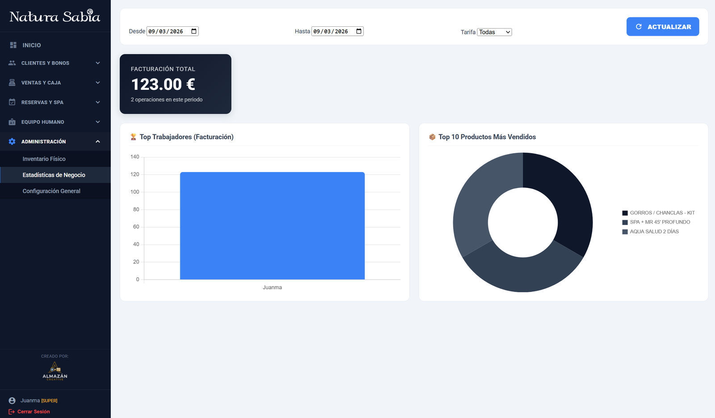Click the Equipo Humano badge icon
The width and height of the screenshot is (715, 418).
(12, 122)
